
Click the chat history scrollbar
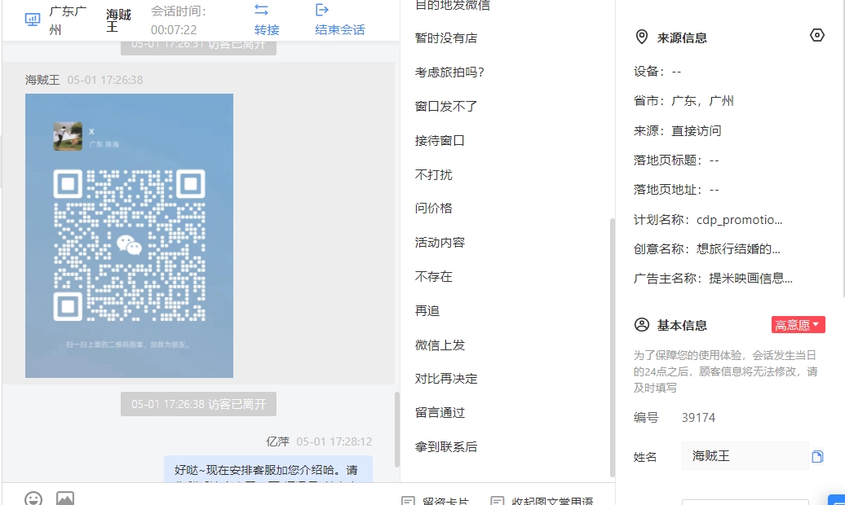coord(396,429)
